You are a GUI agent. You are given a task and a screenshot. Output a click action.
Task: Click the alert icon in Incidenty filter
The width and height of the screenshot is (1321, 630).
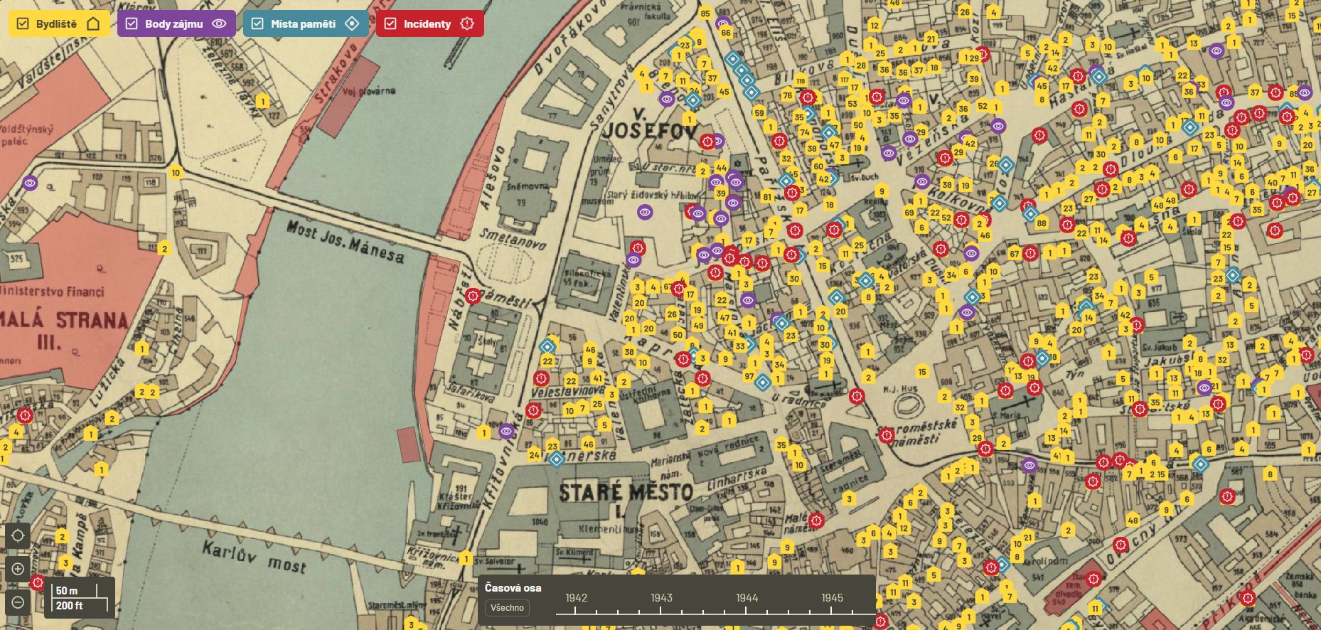467,23
